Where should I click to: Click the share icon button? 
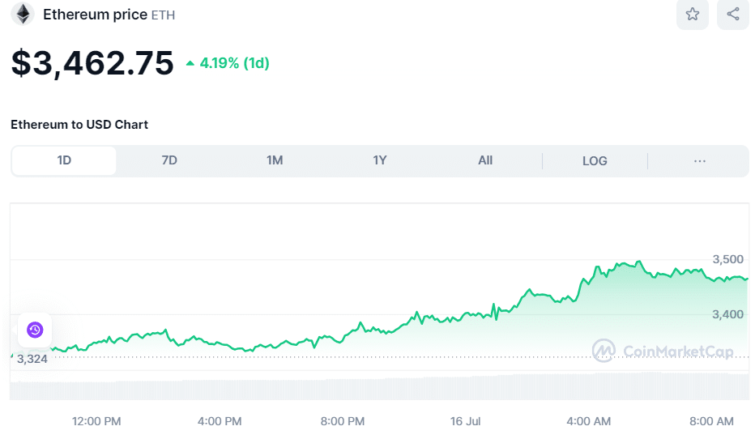(733, 14)
